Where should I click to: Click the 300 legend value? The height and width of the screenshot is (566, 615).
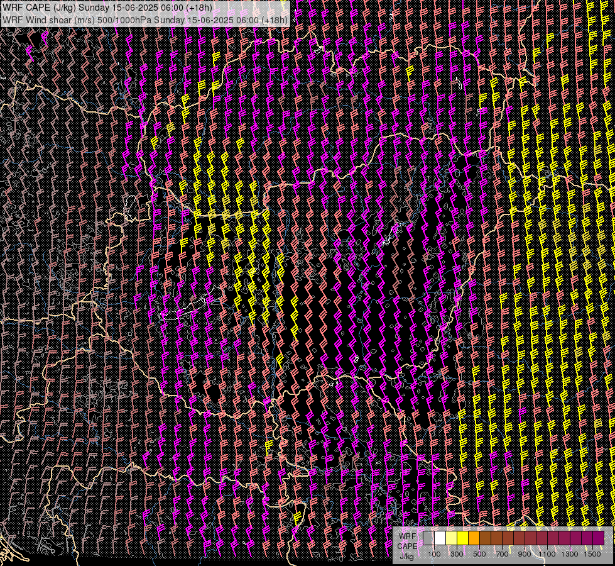(457, 554)
